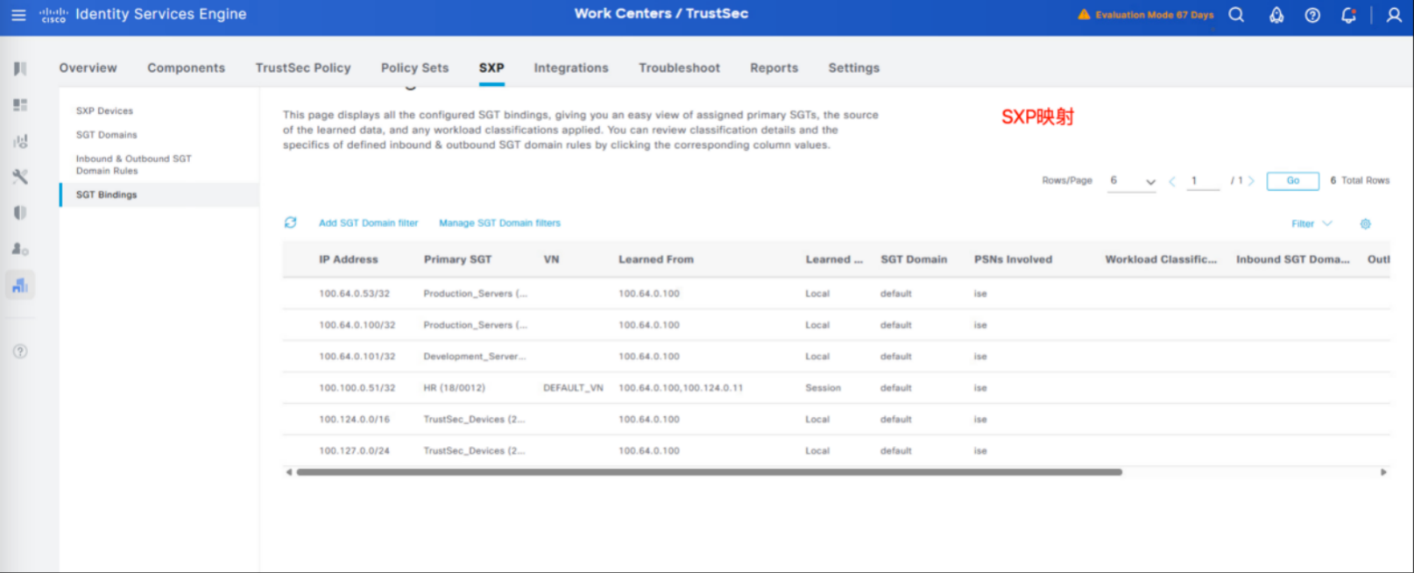The width and height of the screenshot is (1414, 573).
Task: Open the hamburger navigation menu
Action: tap(18, 15)
